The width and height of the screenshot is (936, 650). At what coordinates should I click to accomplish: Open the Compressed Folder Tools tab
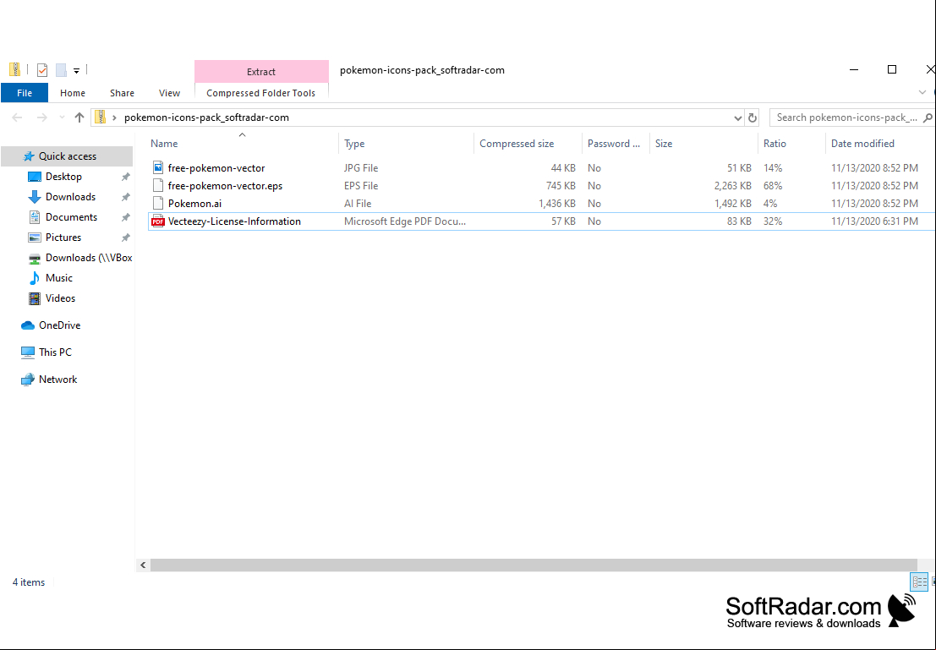pos(261,93)
